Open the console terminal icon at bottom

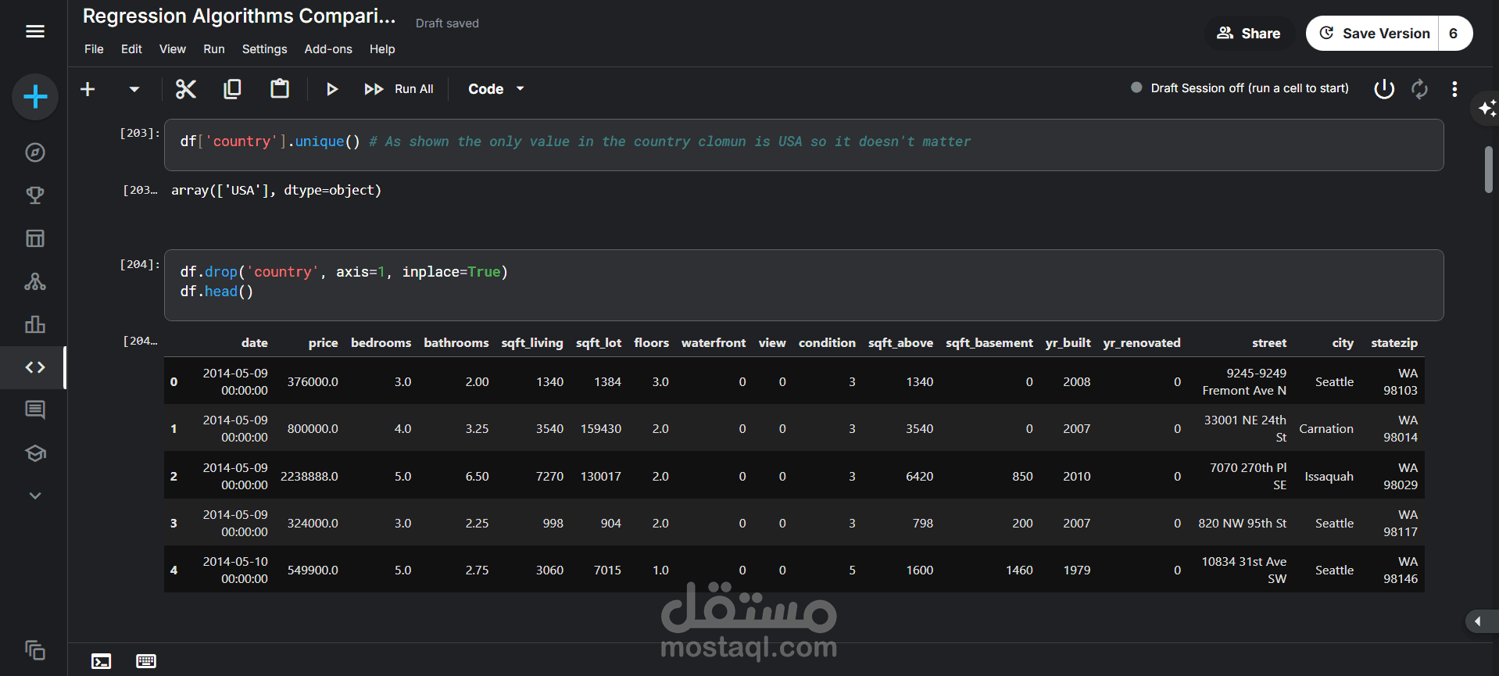102,661
